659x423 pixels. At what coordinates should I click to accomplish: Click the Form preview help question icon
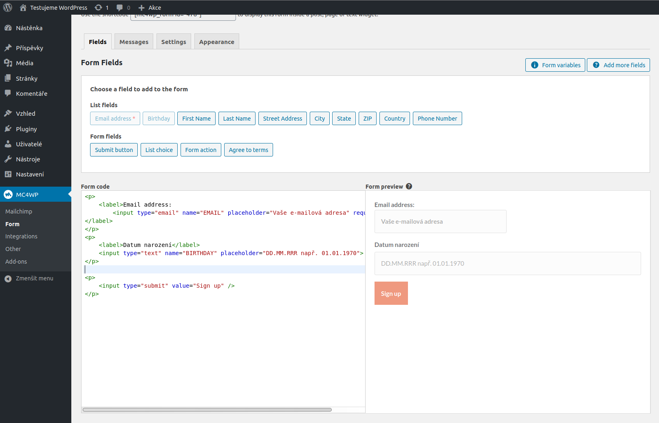(x=409, y=186)
